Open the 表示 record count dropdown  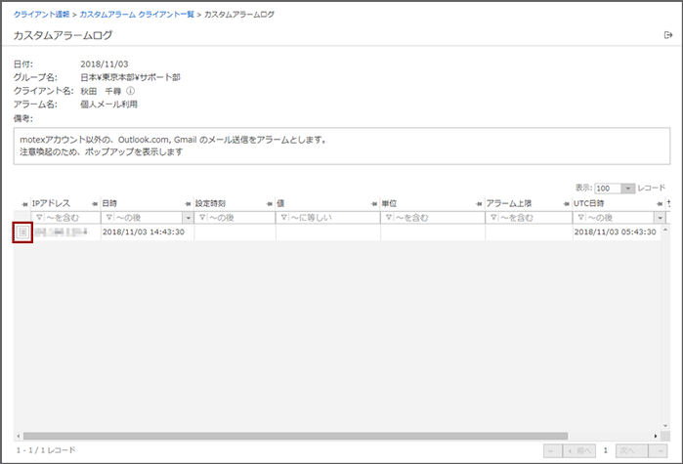point(628,188)
